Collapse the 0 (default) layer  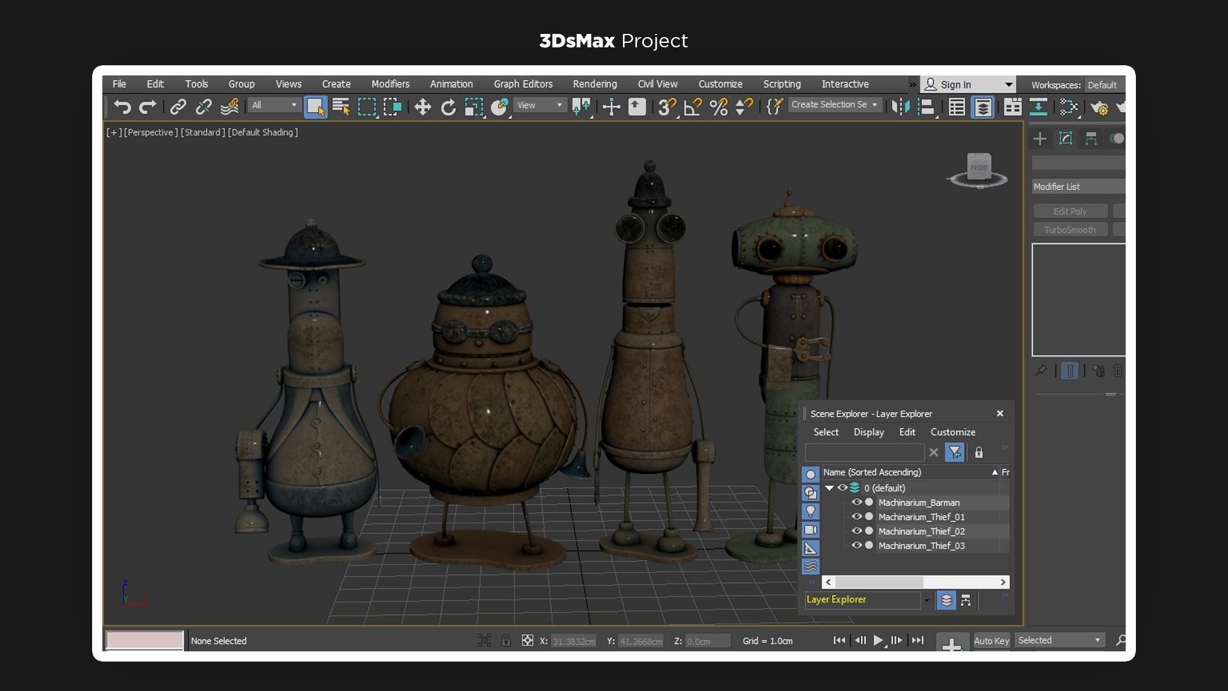pos(829,488)
